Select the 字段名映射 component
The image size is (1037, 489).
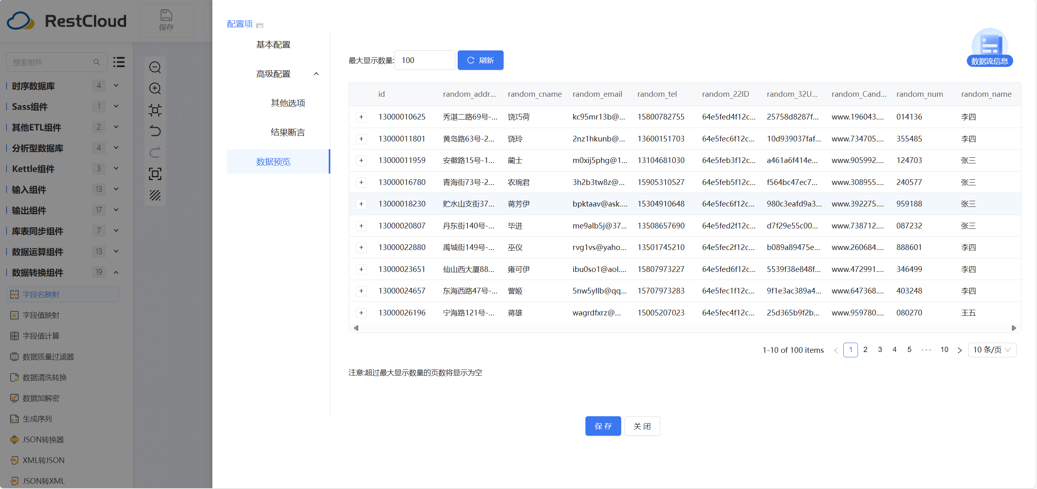point(63,294)
